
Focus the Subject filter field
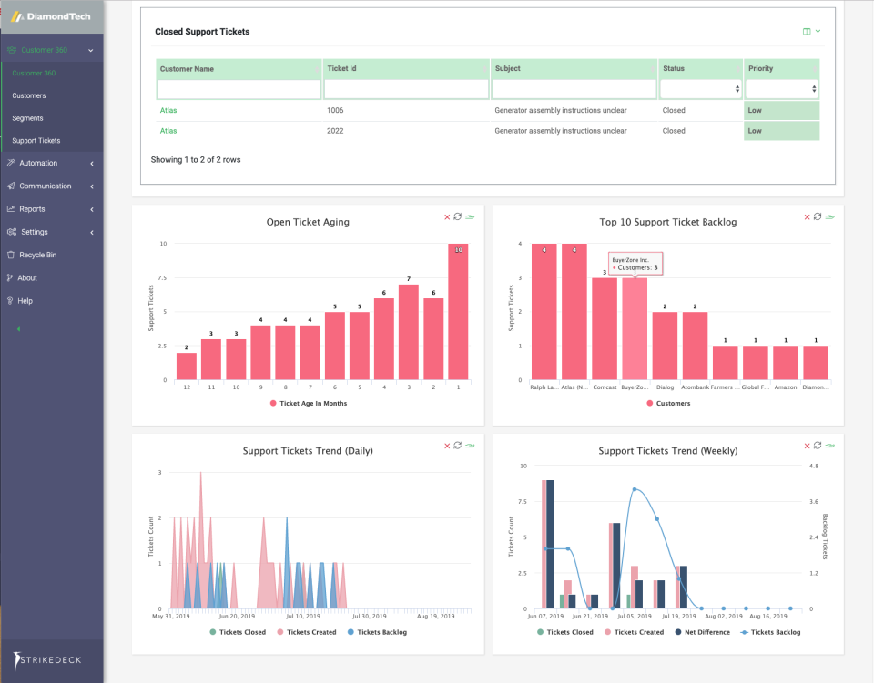coord(574,89)
